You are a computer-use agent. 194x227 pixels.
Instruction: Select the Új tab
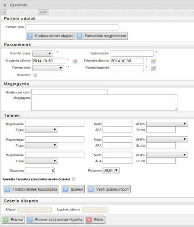4,12
